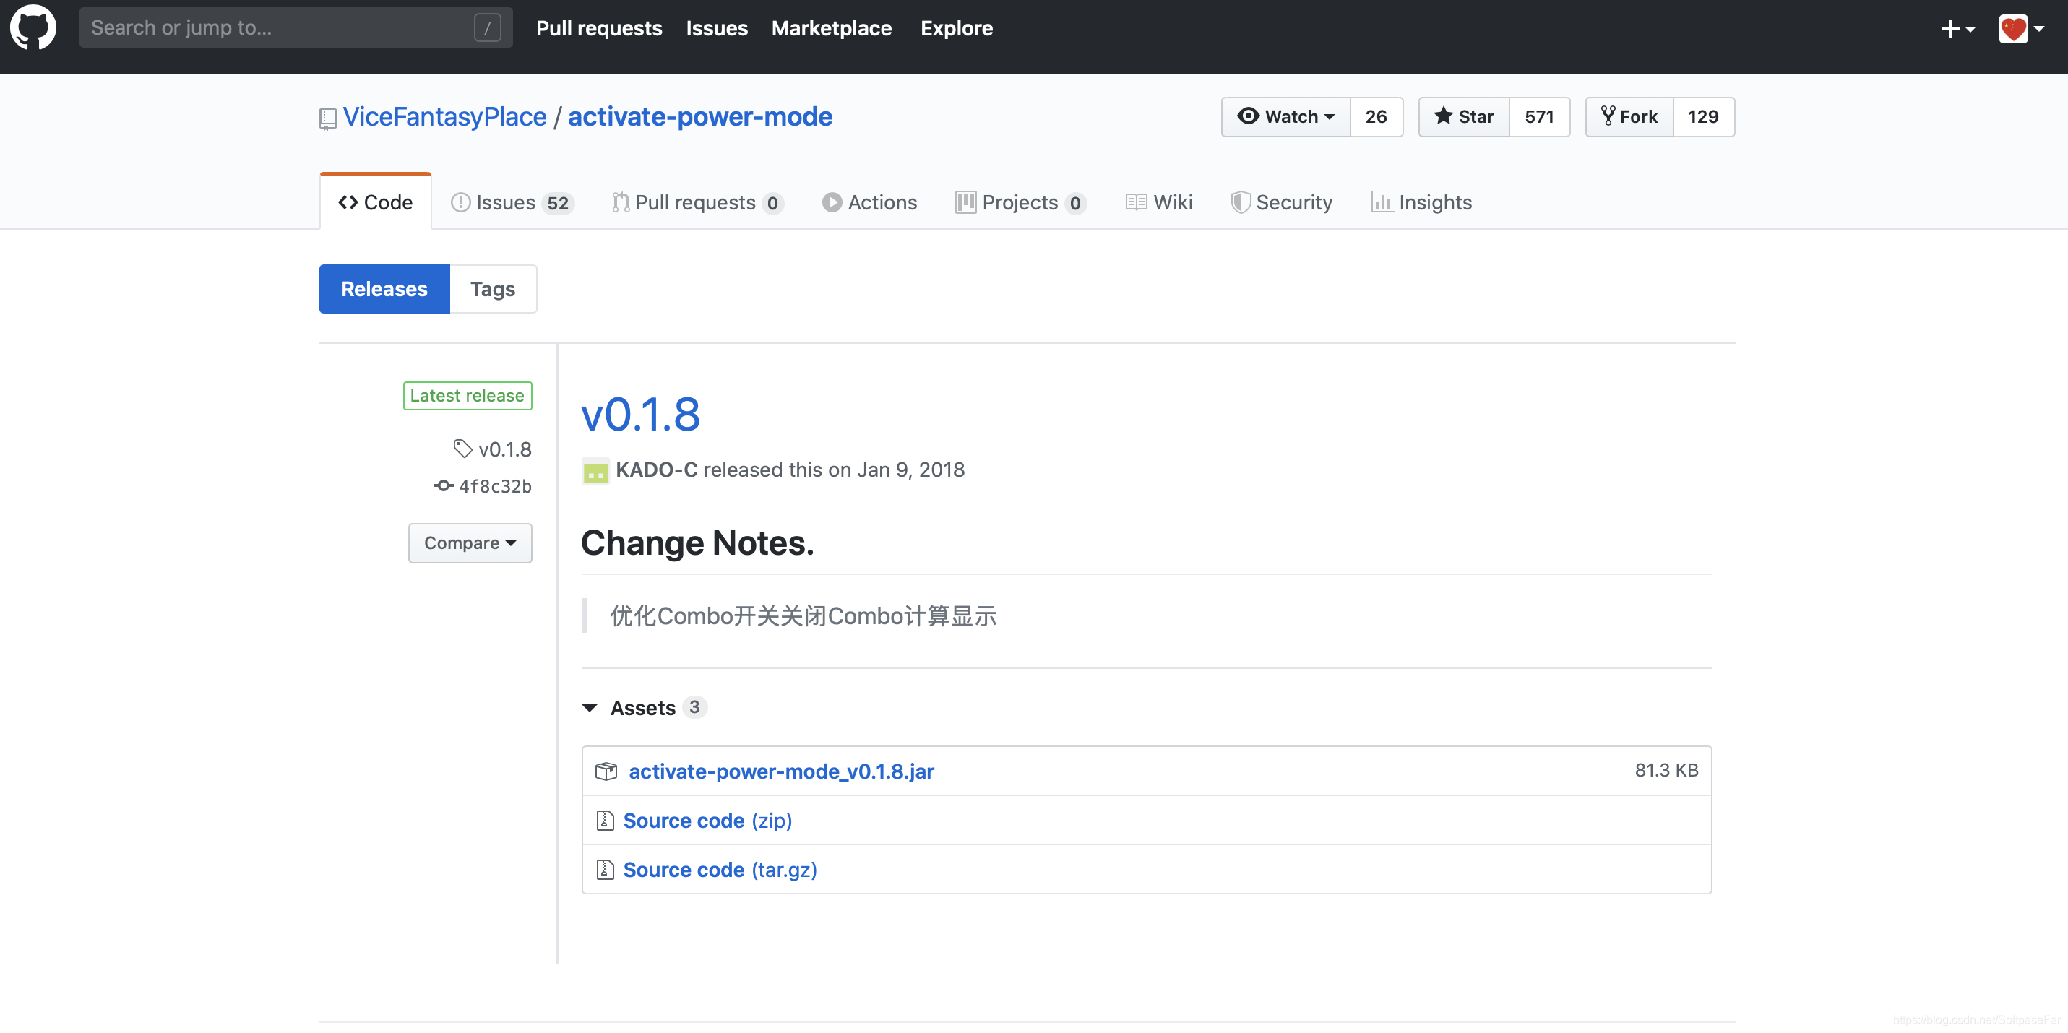Click the Latest release badge
The image size is (2068, 1033).
468,396
